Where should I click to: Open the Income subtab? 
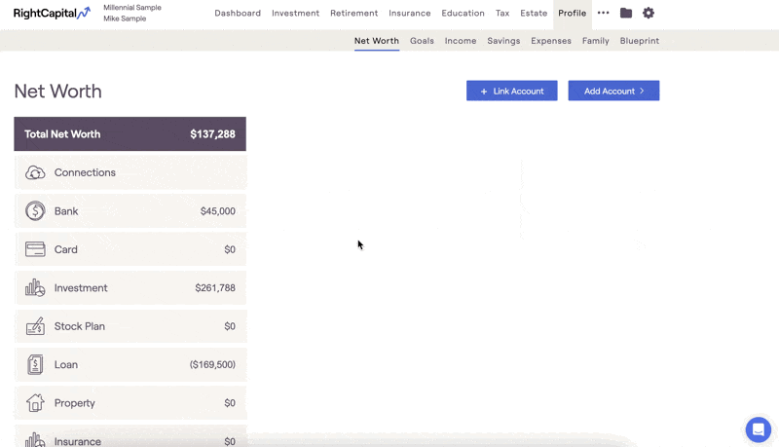pyautogui.click(x=461, y=41)
